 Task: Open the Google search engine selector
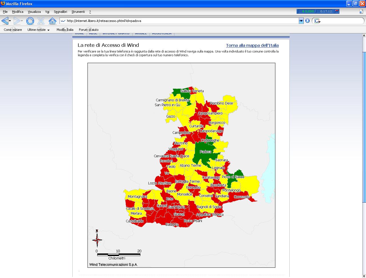point(317,21)
